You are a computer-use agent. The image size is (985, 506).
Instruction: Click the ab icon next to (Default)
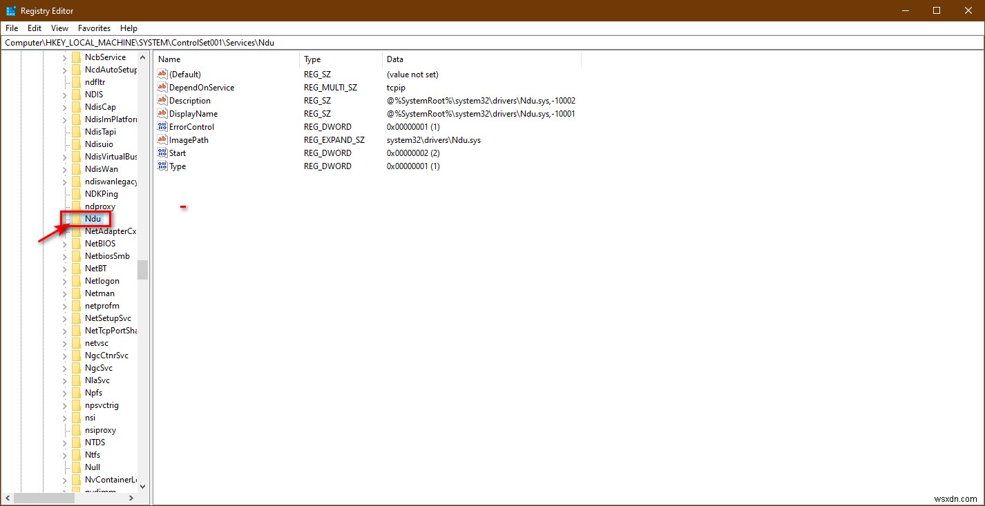(162, 74)
